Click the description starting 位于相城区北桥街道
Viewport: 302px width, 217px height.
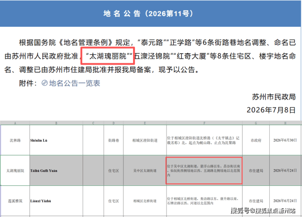click(204, 201)
